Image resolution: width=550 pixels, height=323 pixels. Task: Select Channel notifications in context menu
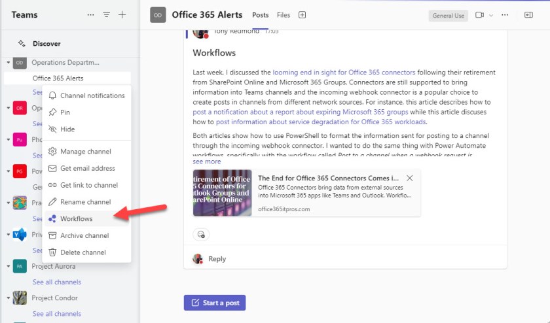(x=86, y=95)
